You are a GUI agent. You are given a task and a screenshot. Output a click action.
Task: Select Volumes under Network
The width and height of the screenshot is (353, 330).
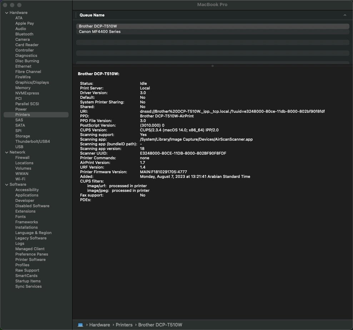pyautogui.click(x=23, y=169)
